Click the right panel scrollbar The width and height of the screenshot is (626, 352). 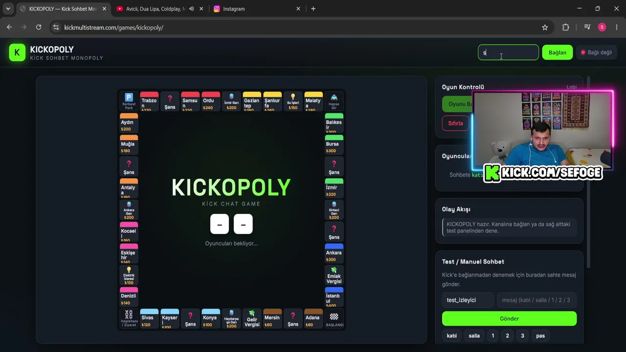tap(587, 171)
